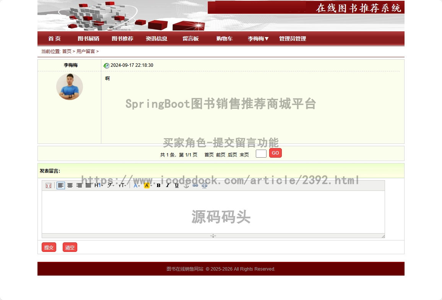Open the 首页 navigation menu
This screenshot has width=442, height=300.
(x=54, y=39)
